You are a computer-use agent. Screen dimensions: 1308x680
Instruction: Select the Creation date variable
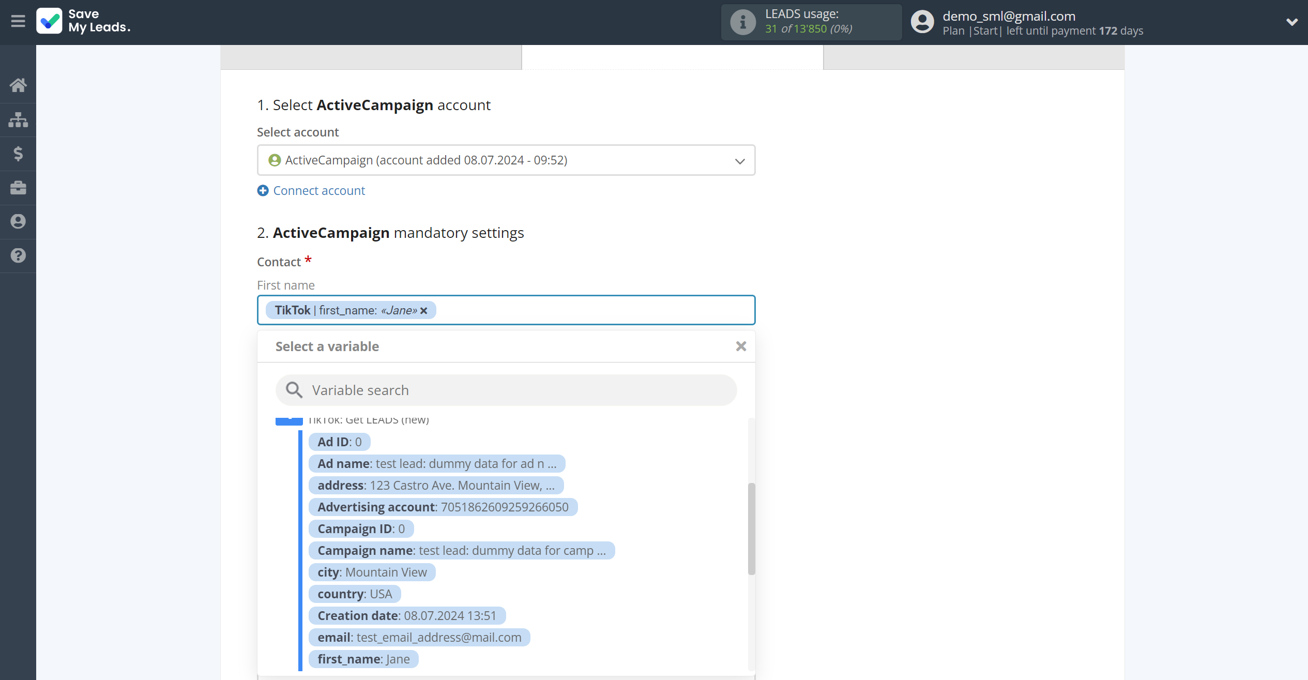pyautogui.click(x=407, y=616)
